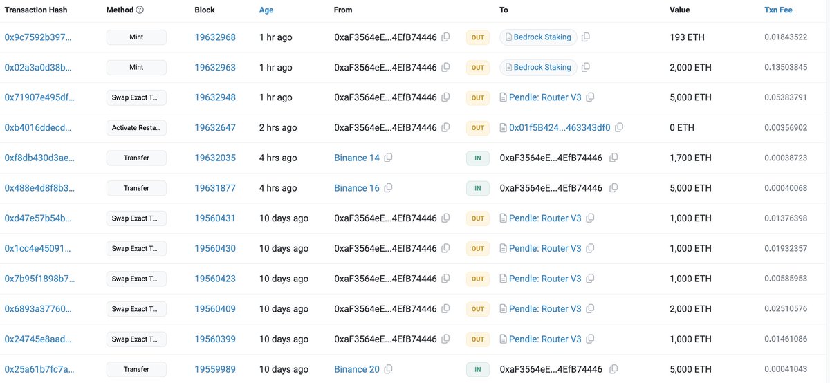The width and height of the screenshot is (830, 383).
Task: Select the 1,700 ETH value
Action: tap(691, 158)
